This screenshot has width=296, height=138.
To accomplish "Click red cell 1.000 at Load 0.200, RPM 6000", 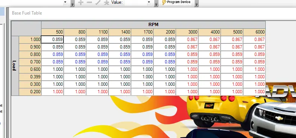I will pos(254,92).
